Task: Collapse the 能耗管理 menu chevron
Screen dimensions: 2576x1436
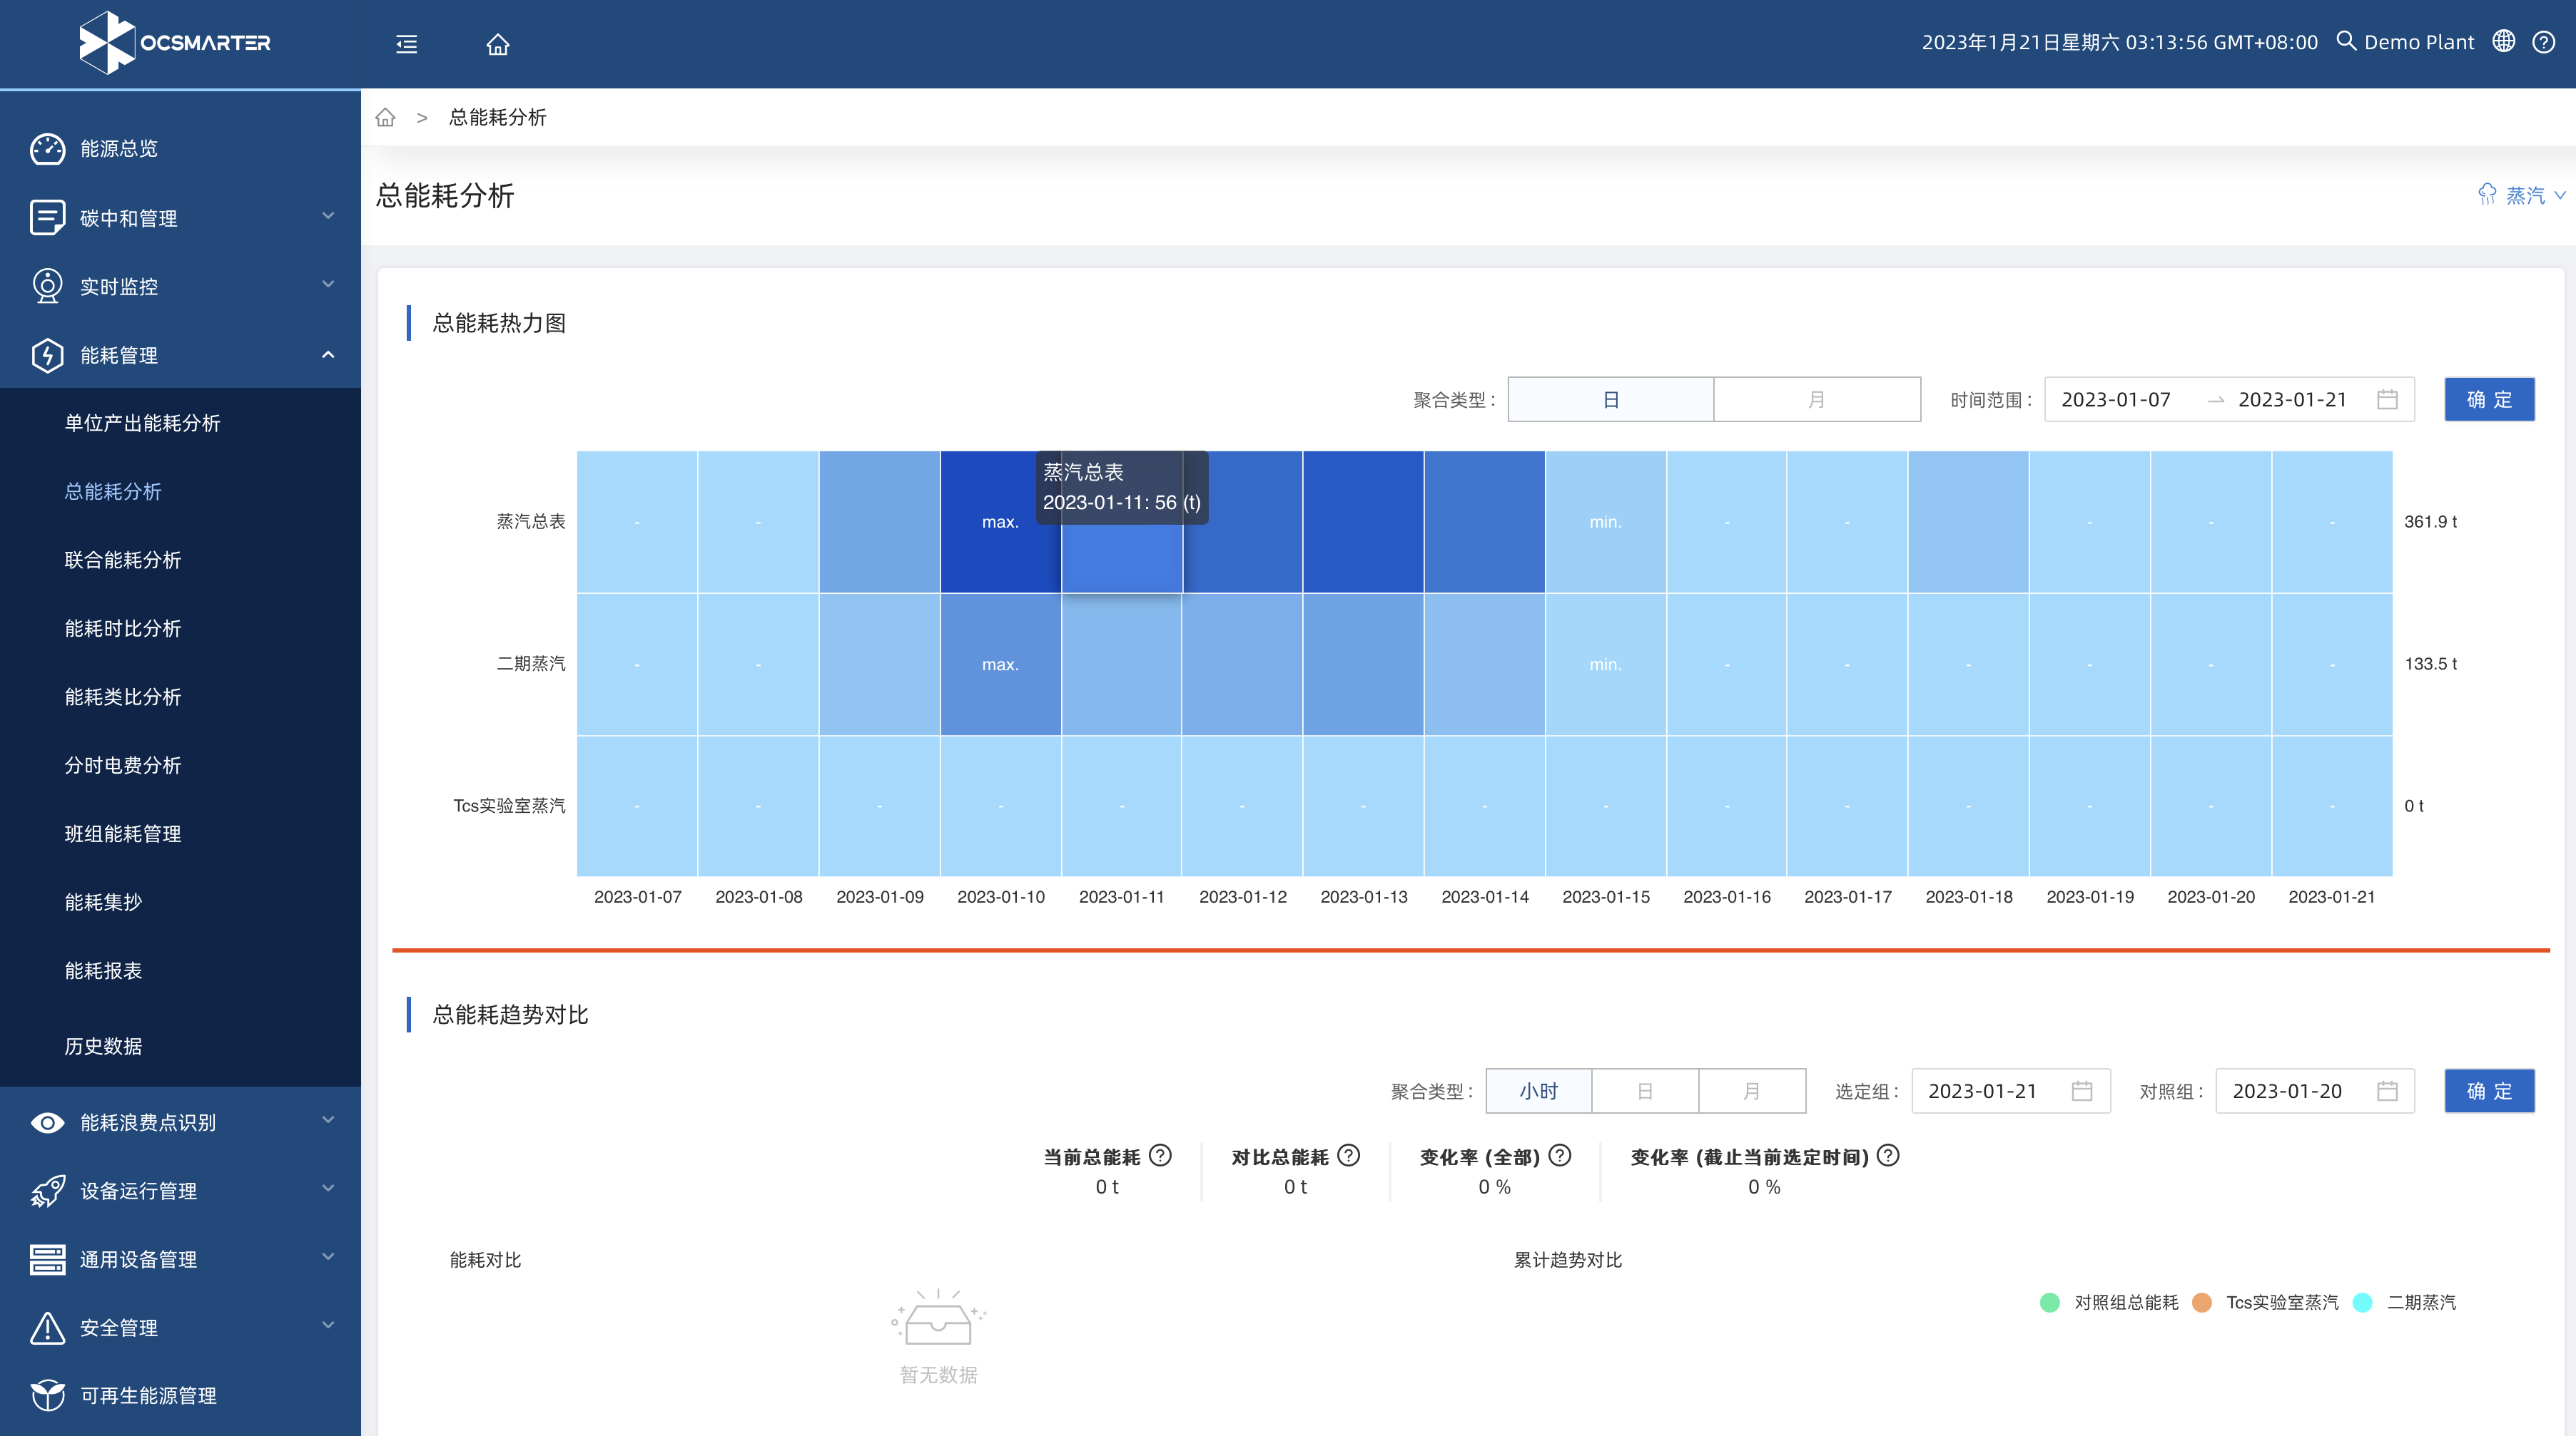Action: point(328,355)
